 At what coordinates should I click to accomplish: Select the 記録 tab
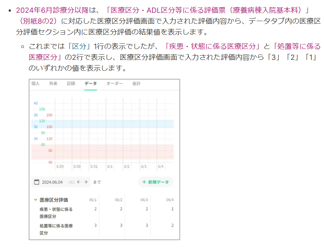[x=71, y=83]
